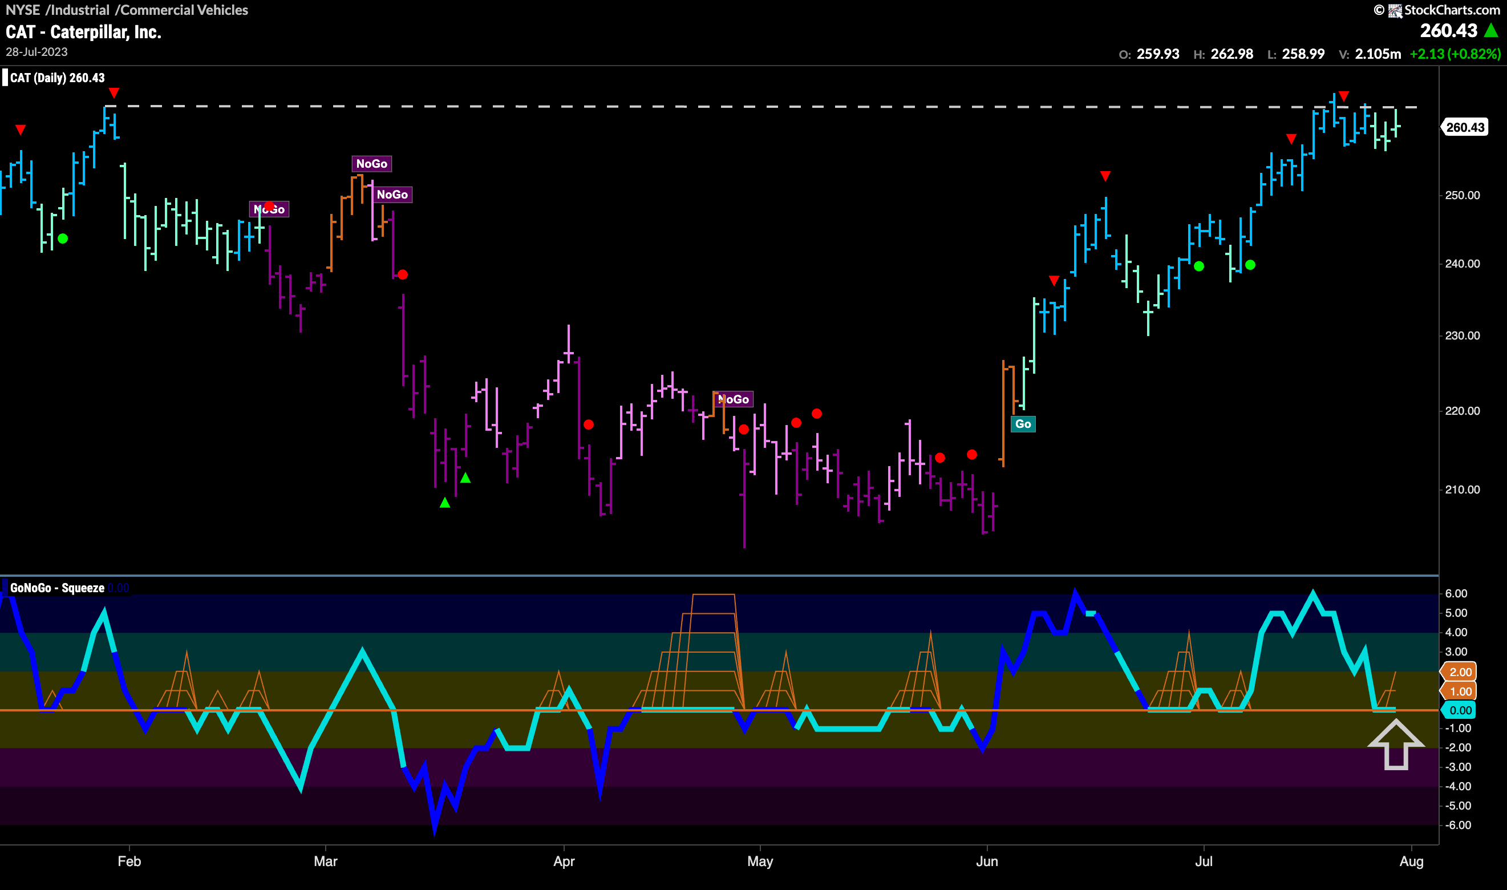Select the teal Go signal label

click(x=1023, y=424)
